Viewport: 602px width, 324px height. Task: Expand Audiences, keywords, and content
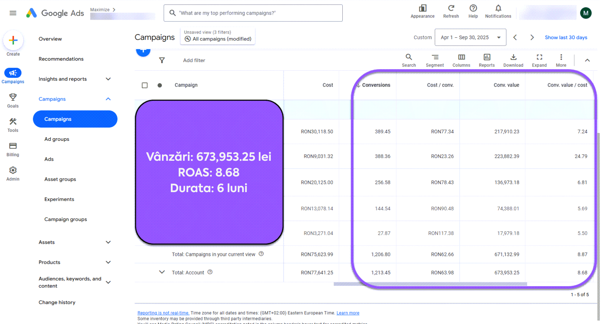point(108,282)
